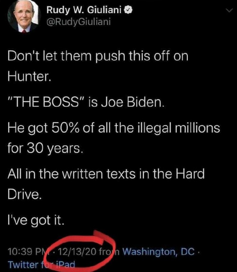237x272 pixels.
Task: Click the verified badge next to Giuliani
Action: (128, 10)
